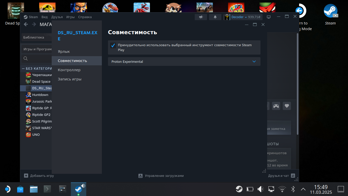Click the user avatar in the Steam header

click(227, 17)
